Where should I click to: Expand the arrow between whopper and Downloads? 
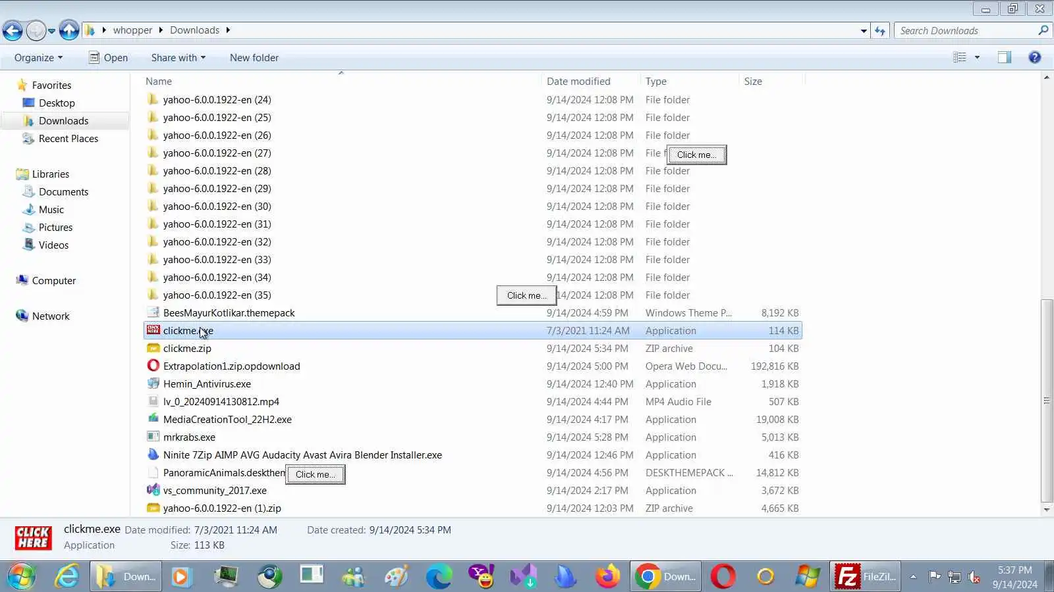pyautogui.click(x=161, y=30)
